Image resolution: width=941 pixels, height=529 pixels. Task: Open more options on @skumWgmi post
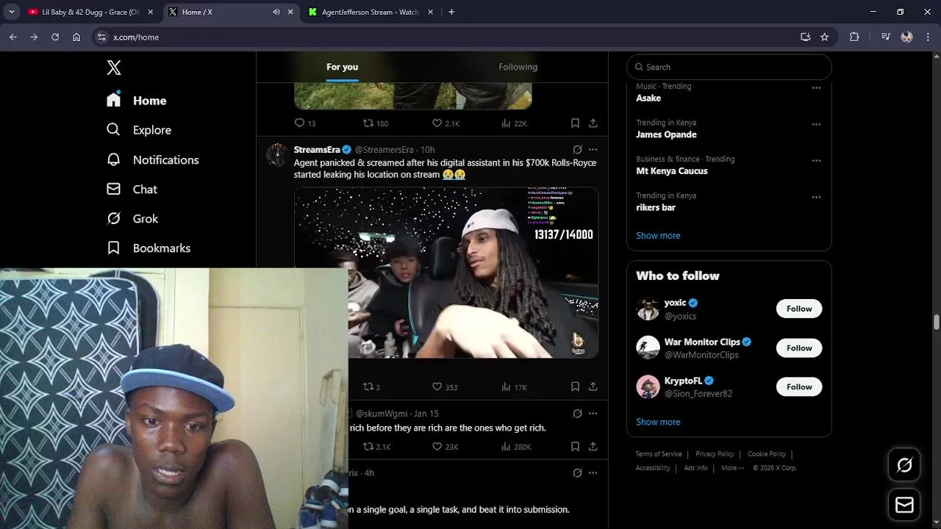click(593, 414)
